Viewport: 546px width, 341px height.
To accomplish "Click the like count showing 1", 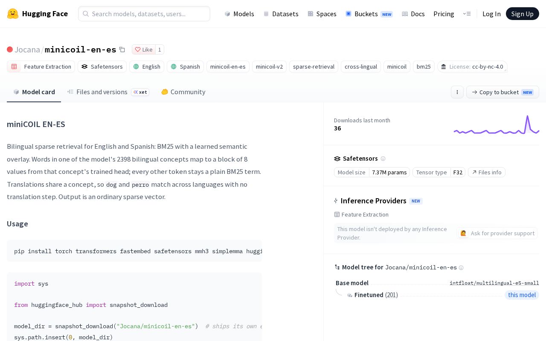I will pyautogui.click(x=160, y=49).
